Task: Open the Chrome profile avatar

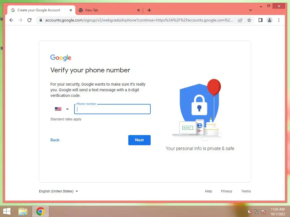Action: pyautogui.click(x=270, y=20)
